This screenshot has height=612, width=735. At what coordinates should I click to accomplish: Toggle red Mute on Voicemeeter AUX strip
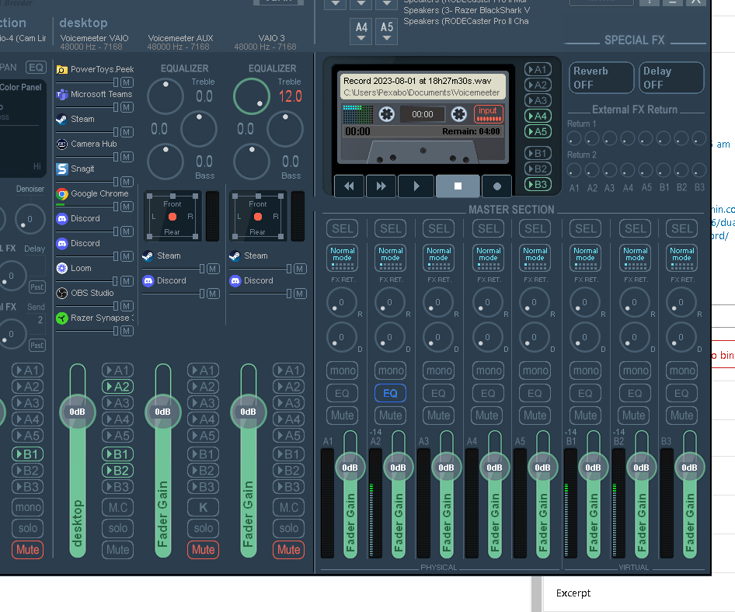[x=204, y=550]
